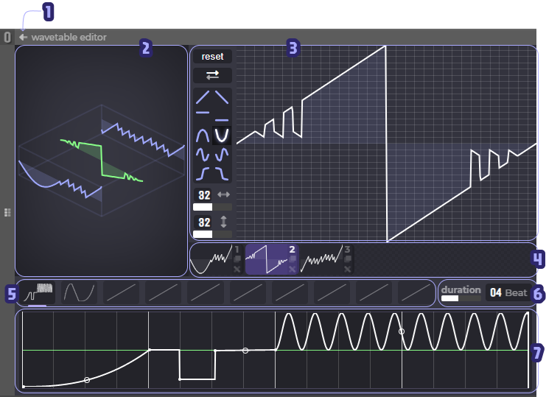The width and height of the screenshot is (546, 397).
Task: Open the Beat unit selector for duration
Action: 517,293
